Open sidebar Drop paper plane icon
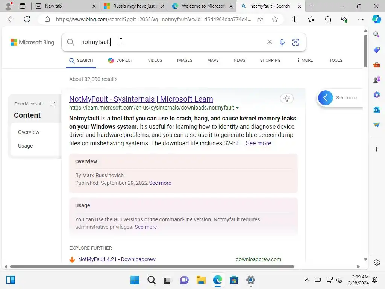Screen dimensions: 385x289 pos(376,125)
